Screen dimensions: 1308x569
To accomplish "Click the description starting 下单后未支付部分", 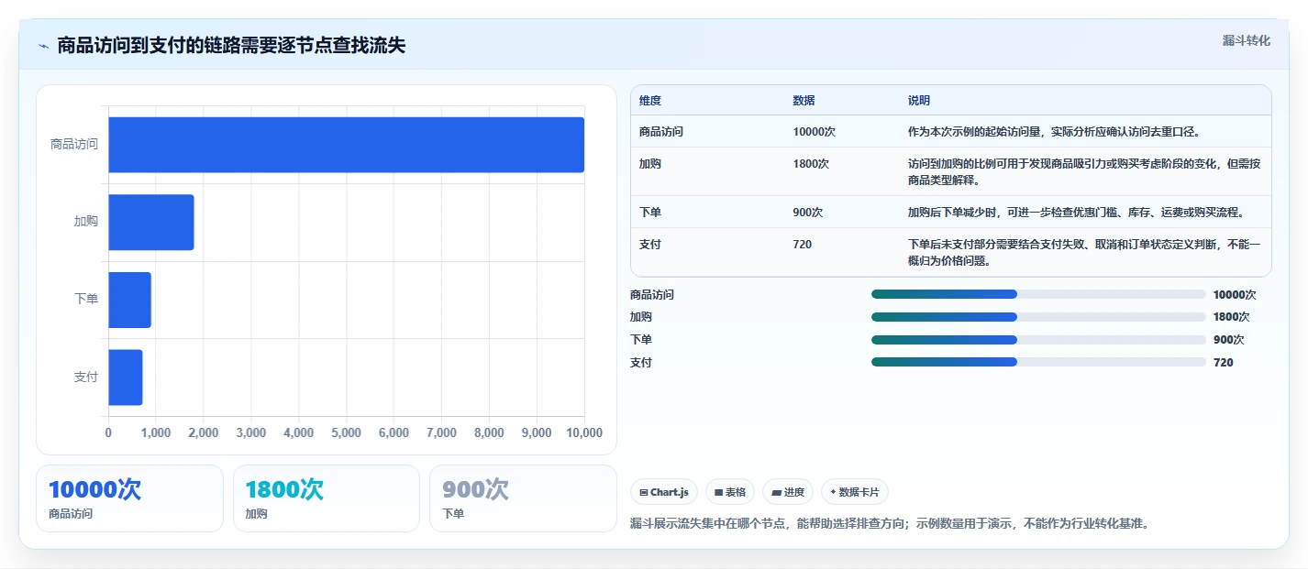I will pyautogui.click(x=1084, y=252).
